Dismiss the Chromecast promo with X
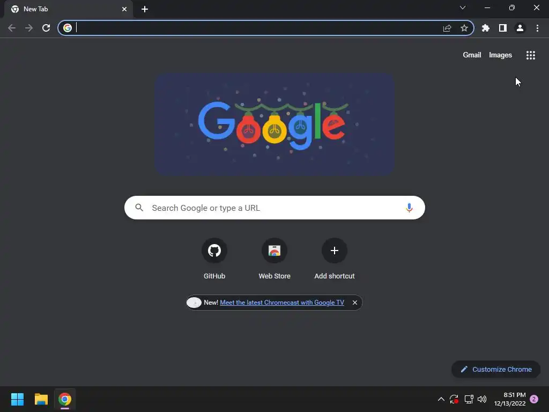The width and height of the screenshot is (549, 412). [355, 303]
